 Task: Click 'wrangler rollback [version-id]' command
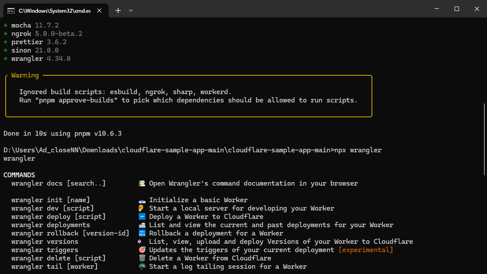70,233
